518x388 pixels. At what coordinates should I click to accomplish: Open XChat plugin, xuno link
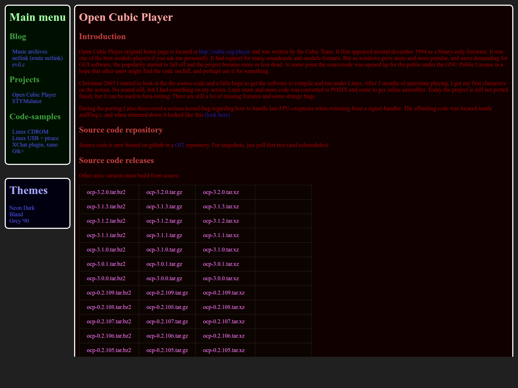35,145
